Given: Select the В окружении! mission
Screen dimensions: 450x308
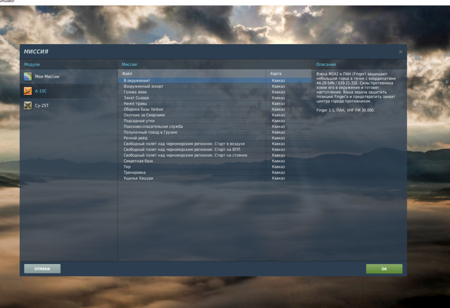Looking at the screenshot, I should 215,80.
